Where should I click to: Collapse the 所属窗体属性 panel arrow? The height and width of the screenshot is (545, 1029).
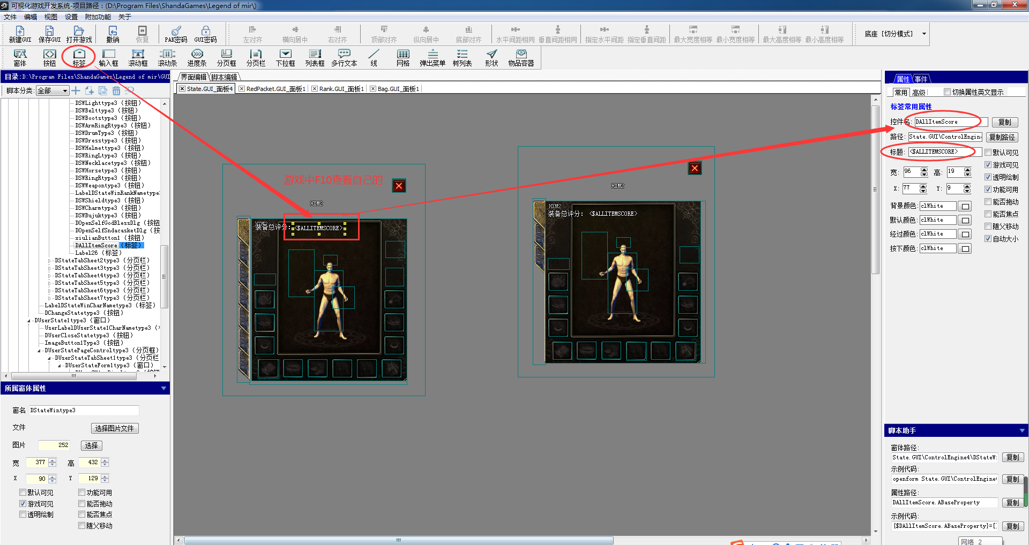163,388
